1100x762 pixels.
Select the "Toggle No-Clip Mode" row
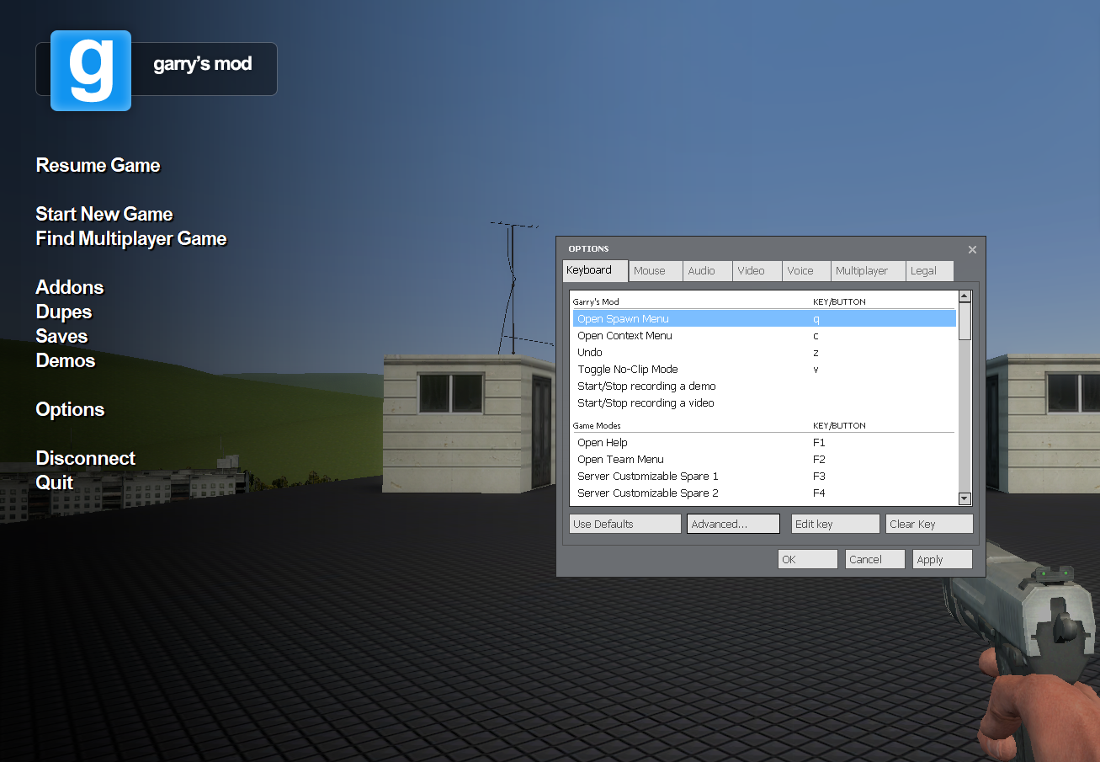[x=764, y=369]
